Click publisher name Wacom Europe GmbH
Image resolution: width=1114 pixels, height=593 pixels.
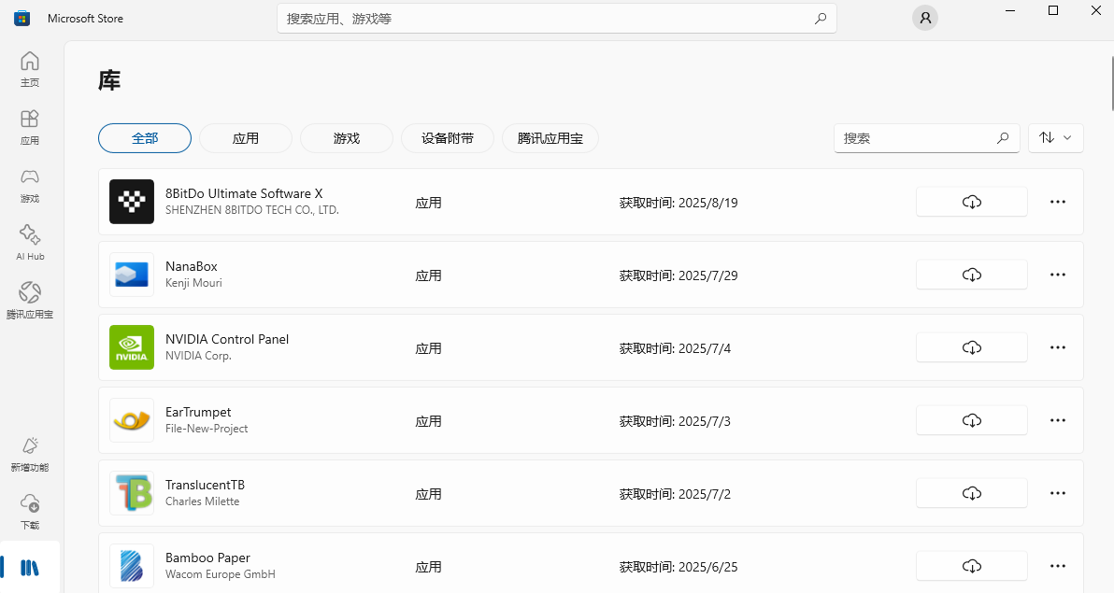[221, 573]
